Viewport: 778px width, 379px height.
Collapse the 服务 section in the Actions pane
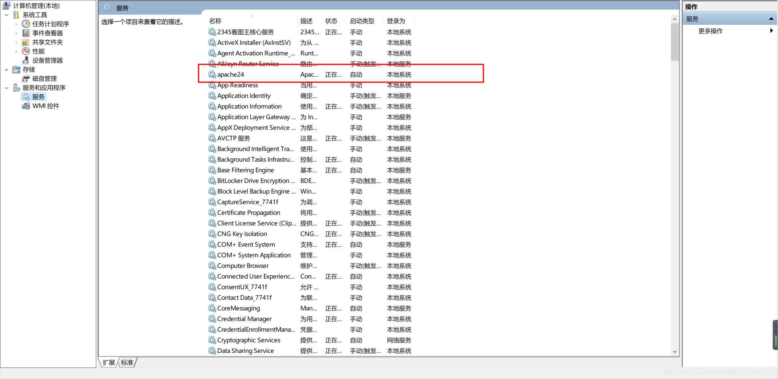click(x=771, y=19)
